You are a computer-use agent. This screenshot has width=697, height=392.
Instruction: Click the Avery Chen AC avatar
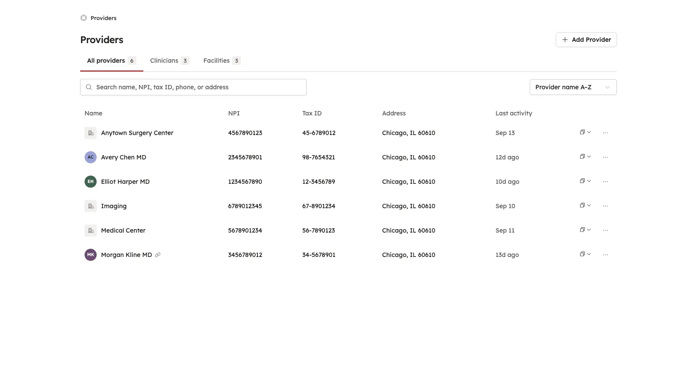(91, 157)
